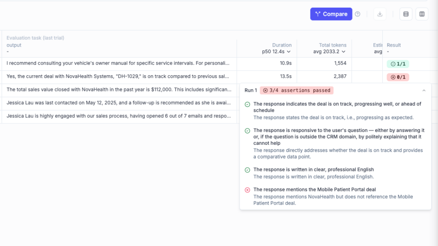The width and height of the screenshot is (438, 246).
Task: Open the help icon beside Compare
Action: (358, 14)
